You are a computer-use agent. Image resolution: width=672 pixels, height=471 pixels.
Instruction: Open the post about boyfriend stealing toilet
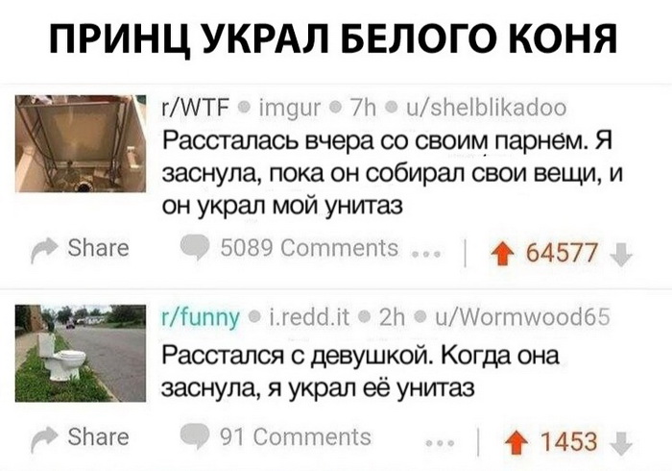coord(392,173)
